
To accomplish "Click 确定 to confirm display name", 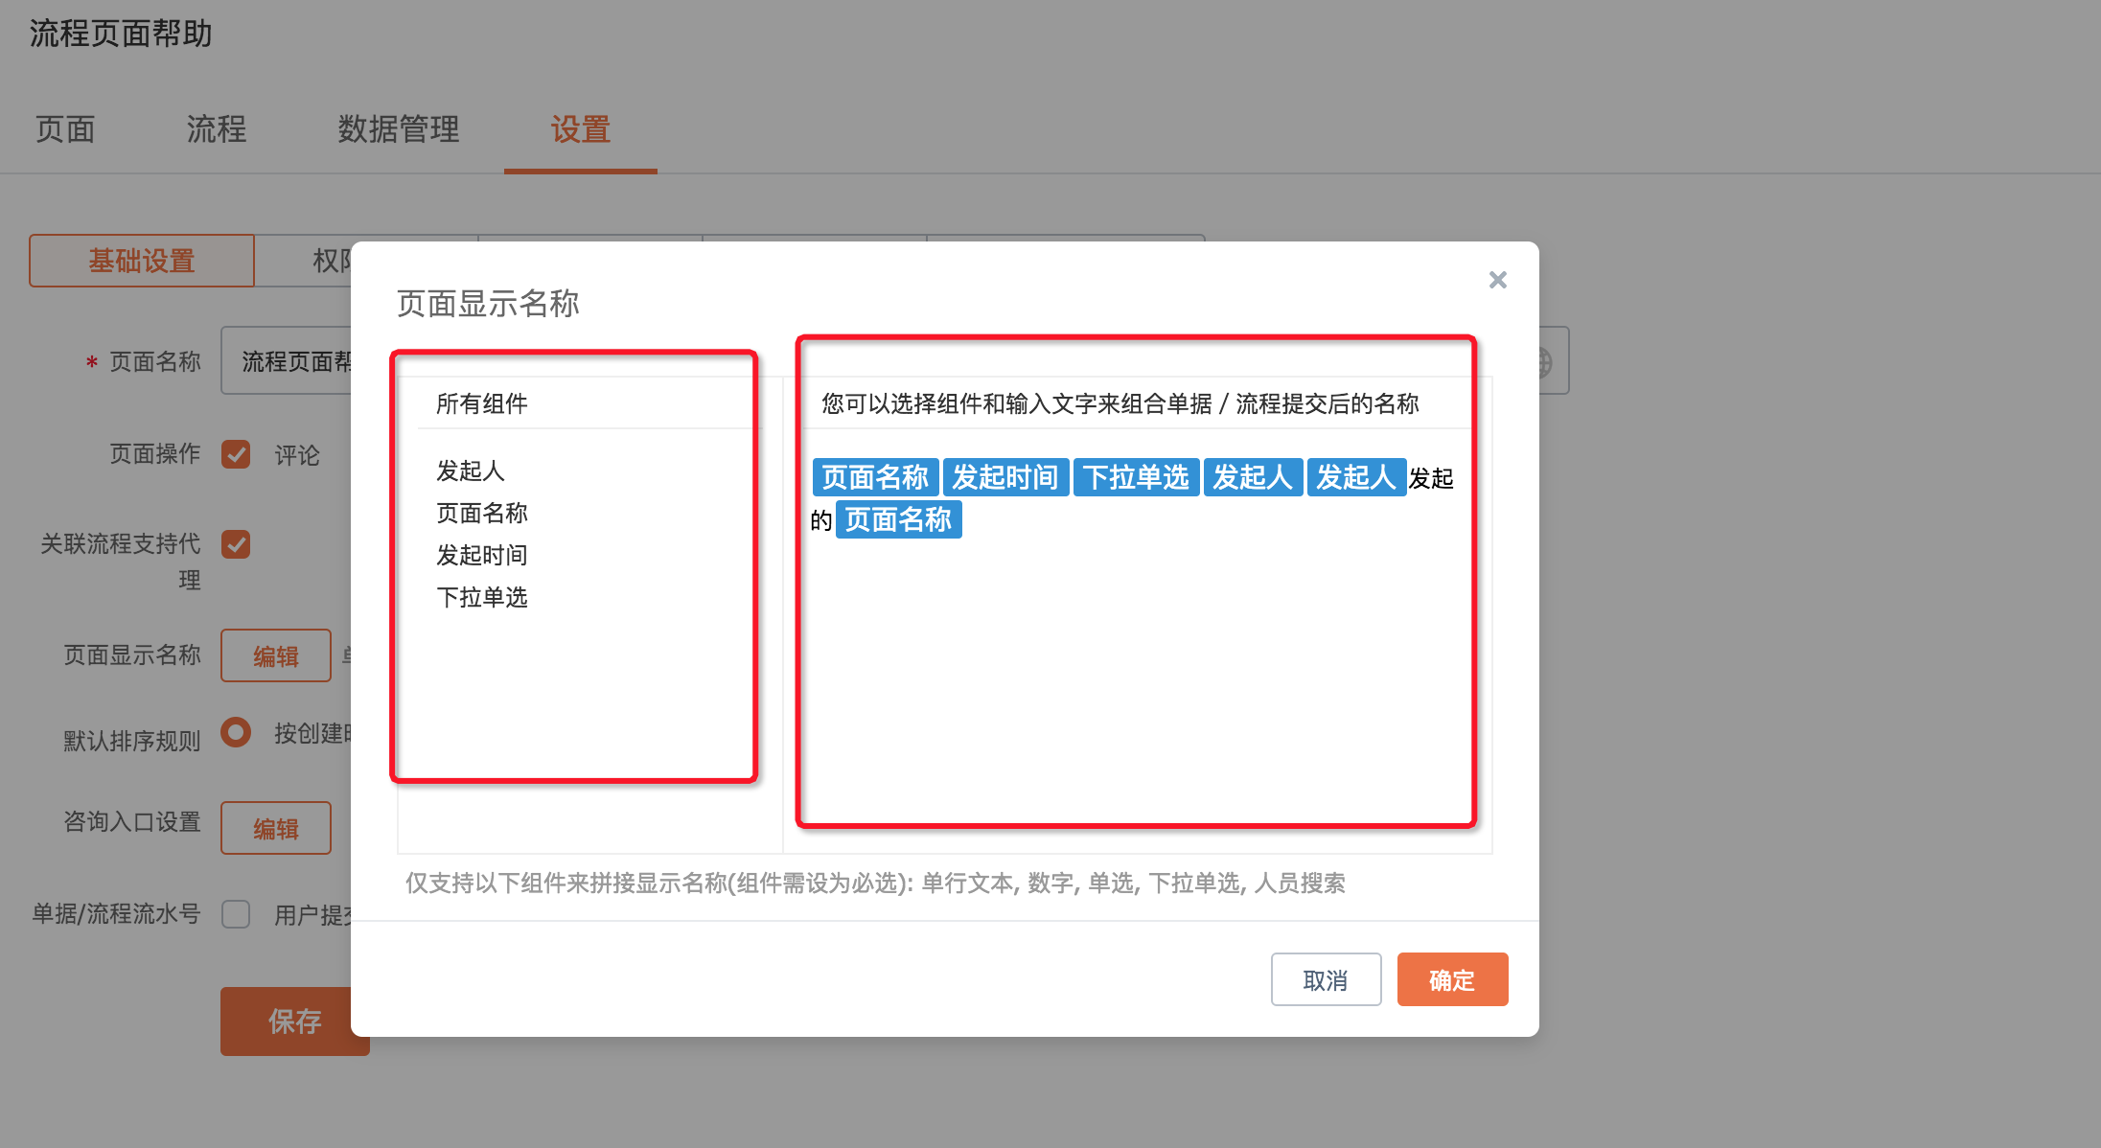I will coord(1452,979).
